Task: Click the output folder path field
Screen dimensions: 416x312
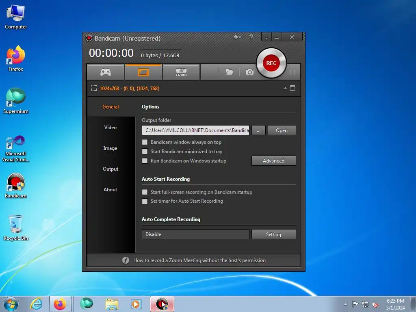Action: [x=195, y=130]
